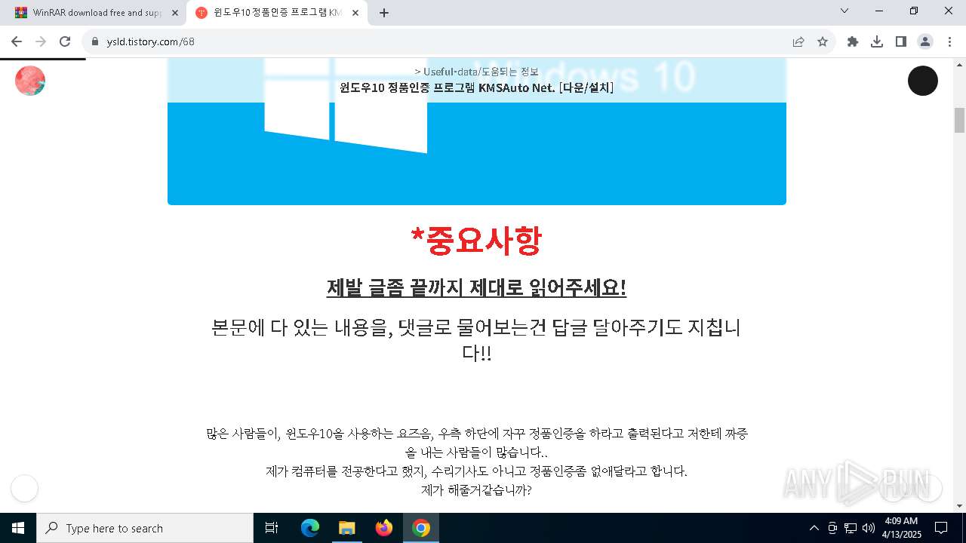Launch Microsoft Edge from taskbar
Screen dimensions: 966x543
310,528
